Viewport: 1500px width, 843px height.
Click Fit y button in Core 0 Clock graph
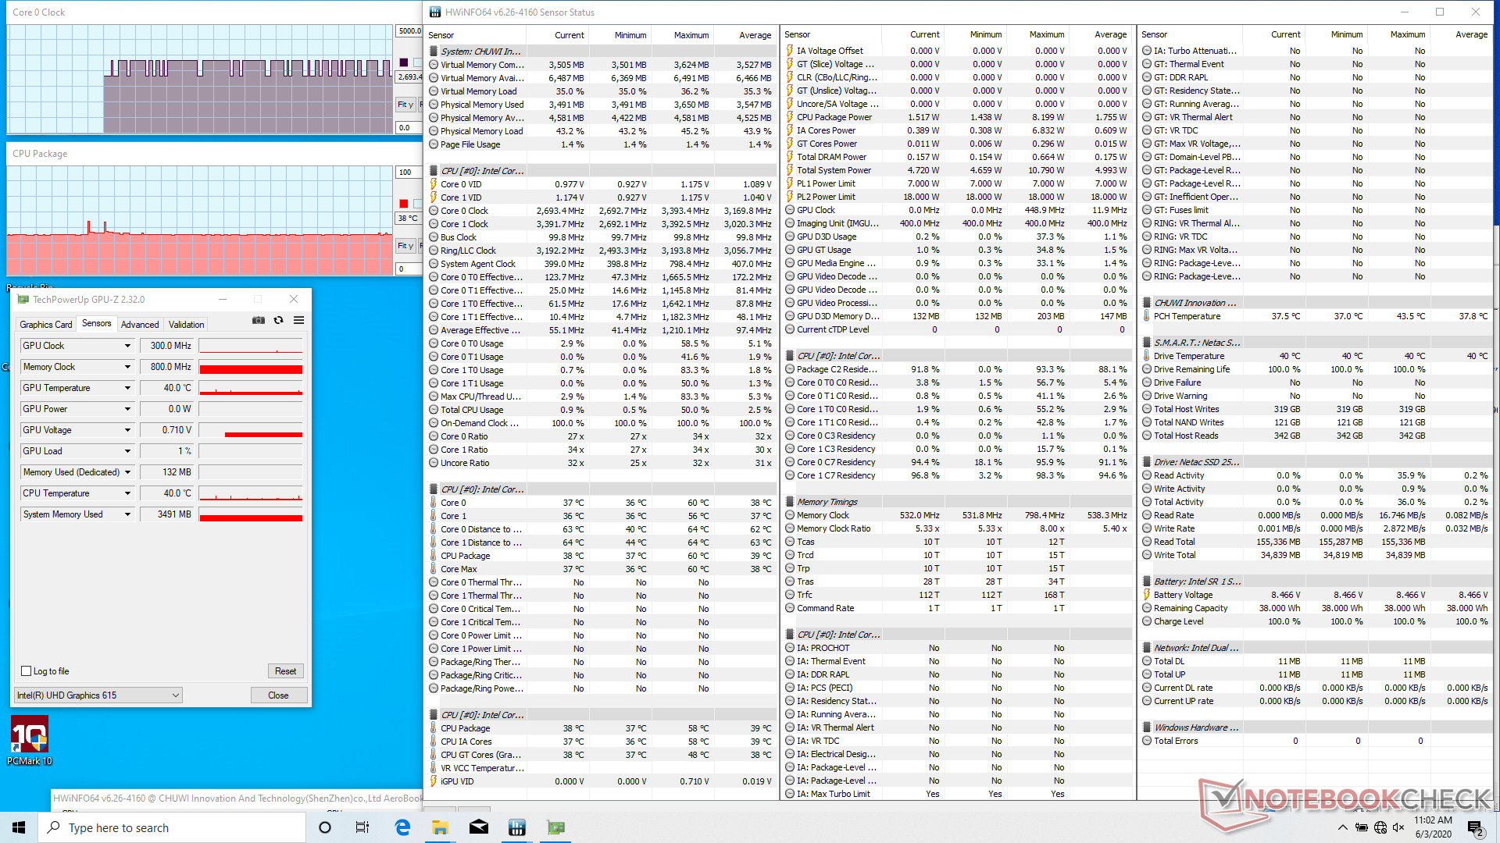(405, 105)
